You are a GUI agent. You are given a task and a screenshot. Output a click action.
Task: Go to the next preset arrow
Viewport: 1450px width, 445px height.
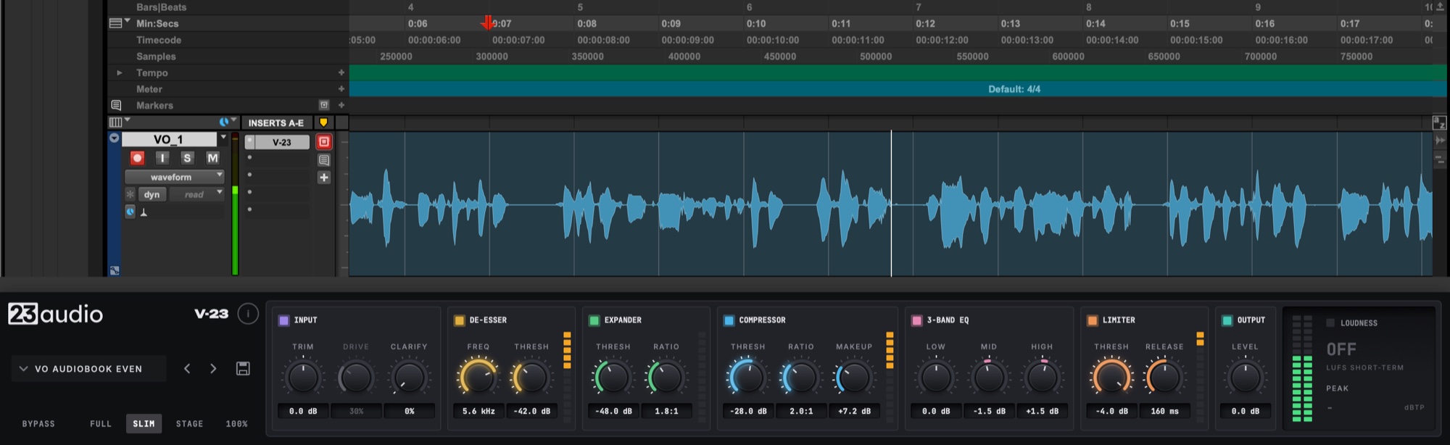coord(213,368)
